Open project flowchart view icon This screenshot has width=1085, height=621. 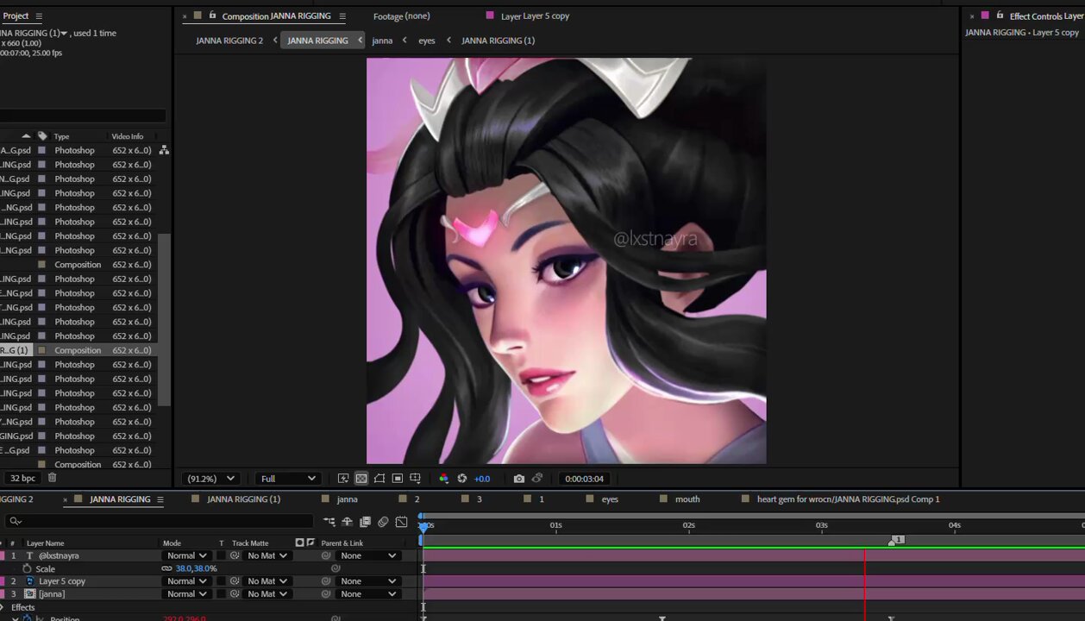tap(164, 150)
